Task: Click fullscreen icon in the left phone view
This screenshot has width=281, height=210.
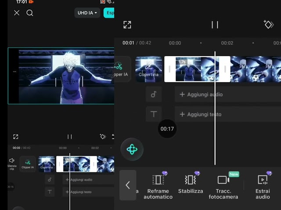Action: click(x=16, y=137)
